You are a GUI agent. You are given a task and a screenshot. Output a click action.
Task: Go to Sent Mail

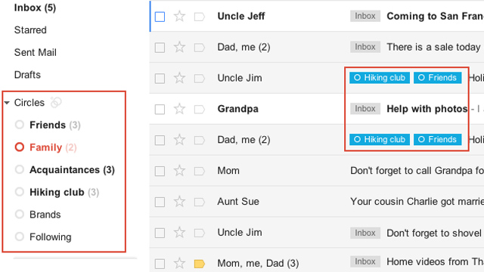click(x=36, y=52)
